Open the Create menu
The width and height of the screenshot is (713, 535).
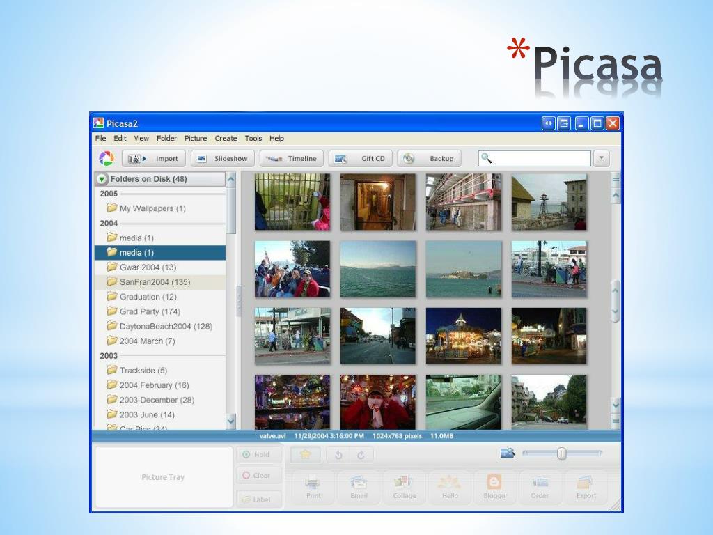pos(226,139)
